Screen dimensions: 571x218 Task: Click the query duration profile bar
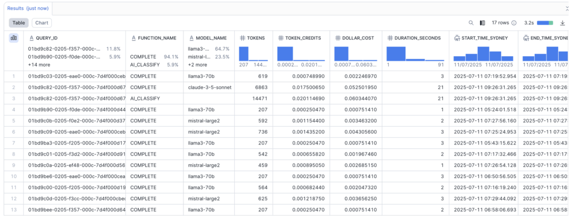coord(545,23)
